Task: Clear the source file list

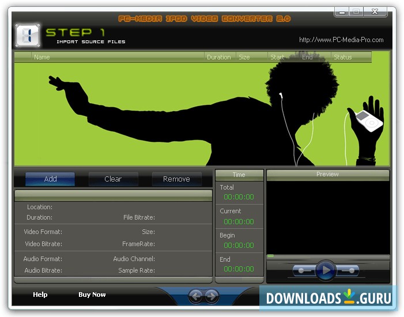Action: click(x=113, y=179)
